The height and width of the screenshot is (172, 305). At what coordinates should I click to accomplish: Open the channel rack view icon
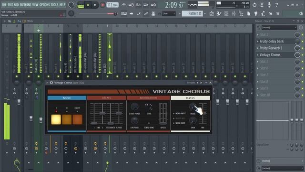pos(226,13)
